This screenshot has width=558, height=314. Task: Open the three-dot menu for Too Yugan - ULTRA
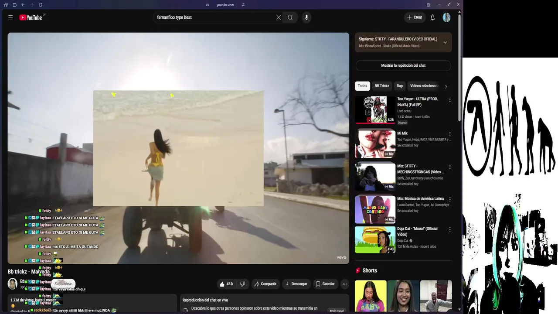point(450,100)
